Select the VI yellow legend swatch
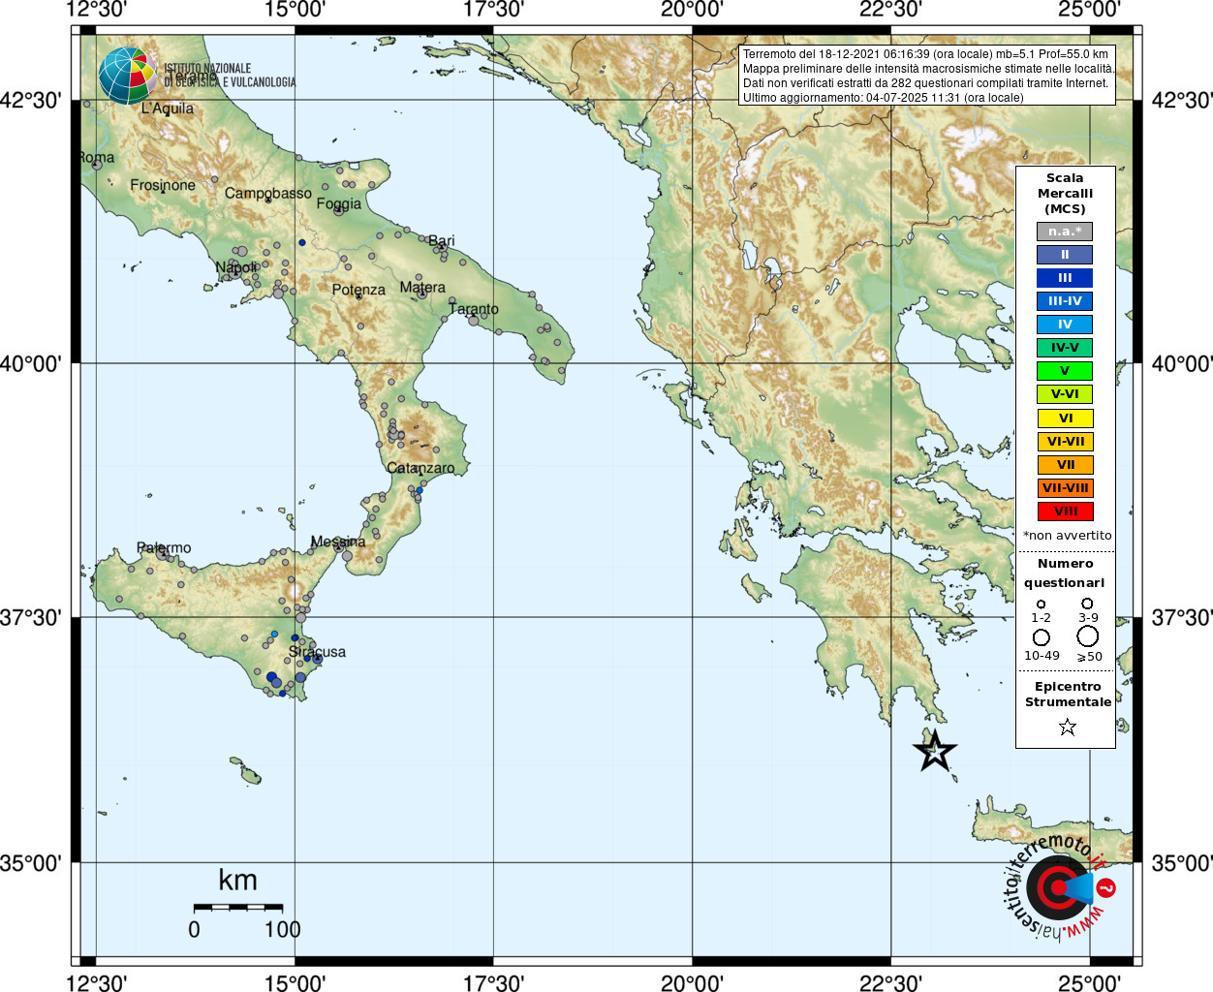Screen dimensions: 1213x992 1065,418
